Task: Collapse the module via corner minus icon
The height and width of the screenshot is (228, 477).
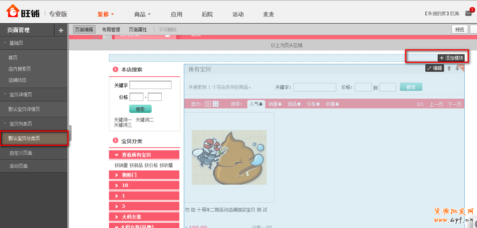Action: coord(462,66)
